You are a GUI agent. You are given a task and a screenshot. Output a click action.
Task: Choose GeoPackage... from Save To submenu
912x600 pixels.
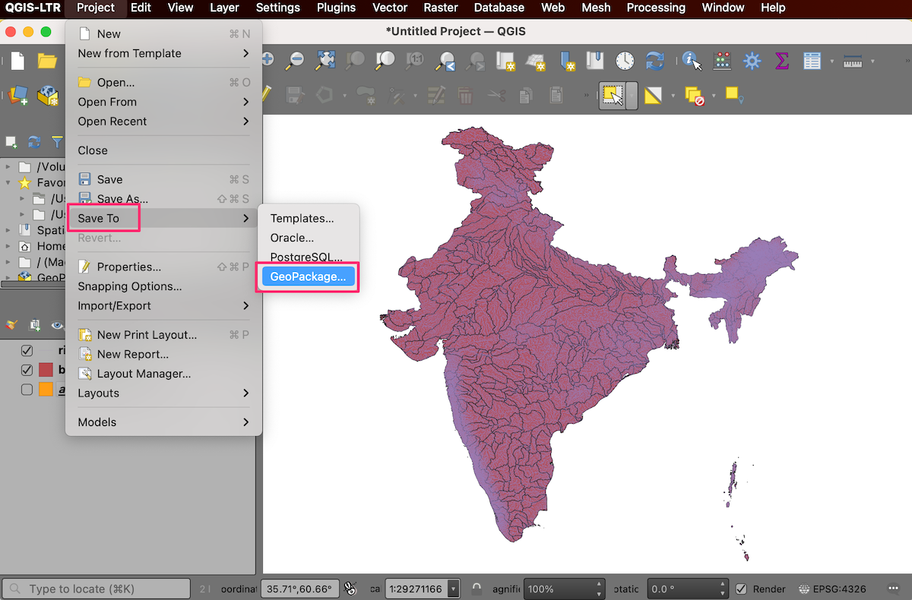point(308,277)
